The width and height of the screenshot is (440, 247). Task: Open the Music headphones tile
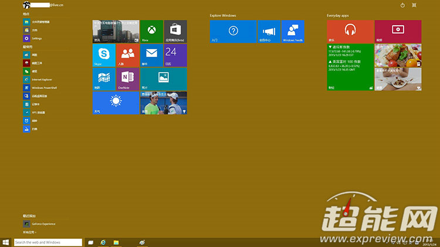350,32
